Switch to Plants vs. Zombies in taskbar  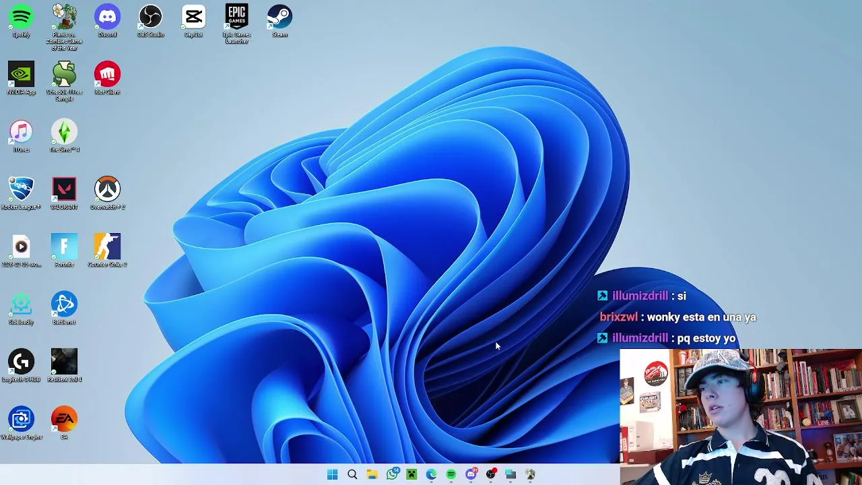[x=530, y=474]
